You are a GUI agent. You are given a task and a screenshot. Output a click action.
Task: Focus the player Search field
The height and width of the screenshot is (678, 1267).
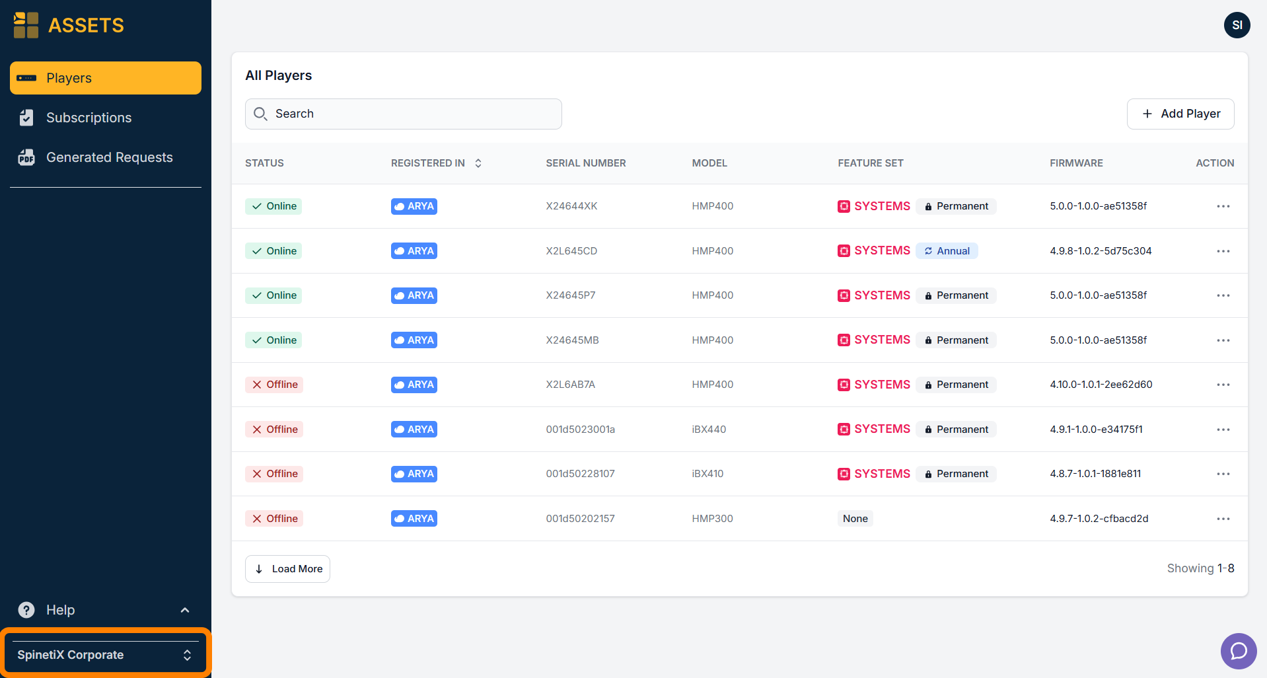pos(404,114)
